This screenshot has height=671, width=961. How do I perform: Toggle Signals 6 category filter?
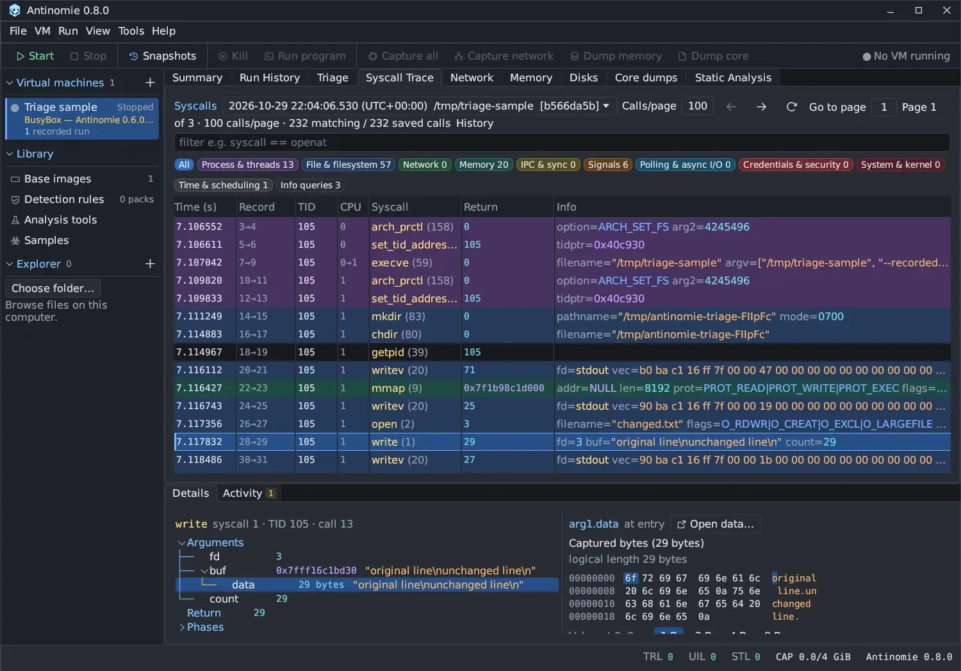tap(607, 165)
